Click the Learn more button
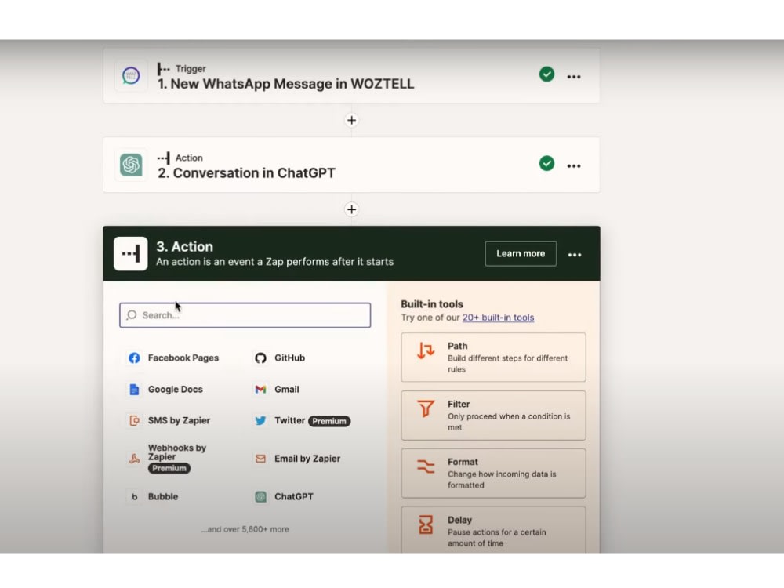 click(x=520, y=253)
